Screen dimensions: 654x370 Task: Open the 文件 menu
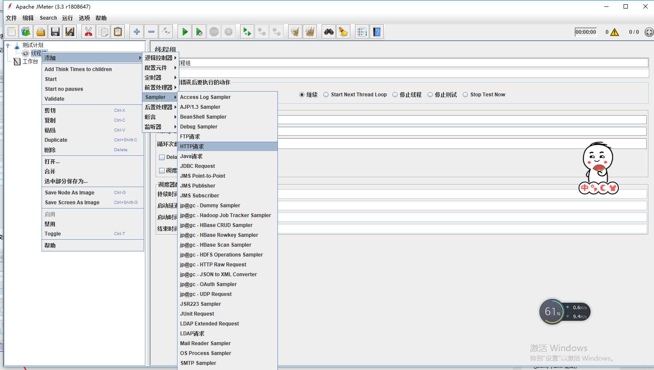point(11,18)
